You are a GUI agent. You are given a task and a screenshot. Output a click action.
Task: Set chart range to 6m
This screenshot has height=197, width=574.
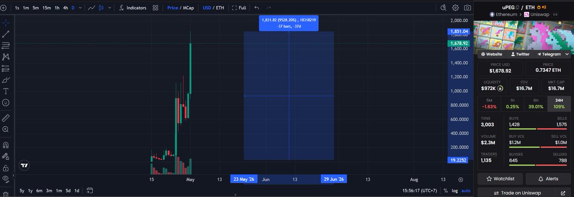point(39,191)
